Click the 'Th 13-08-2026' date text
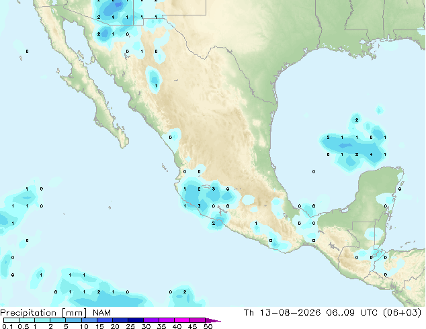This screenshot has width=426, height=329. 282,313
